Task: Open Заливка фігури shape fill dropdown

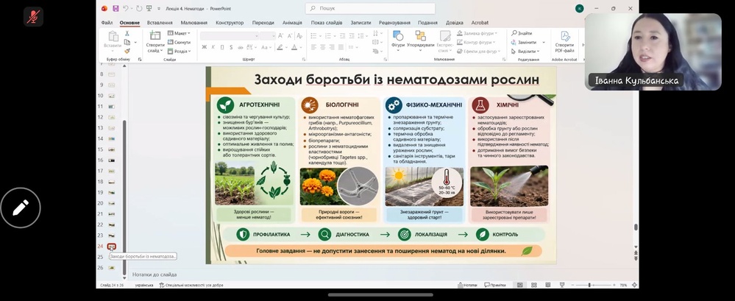Action: 477,34
